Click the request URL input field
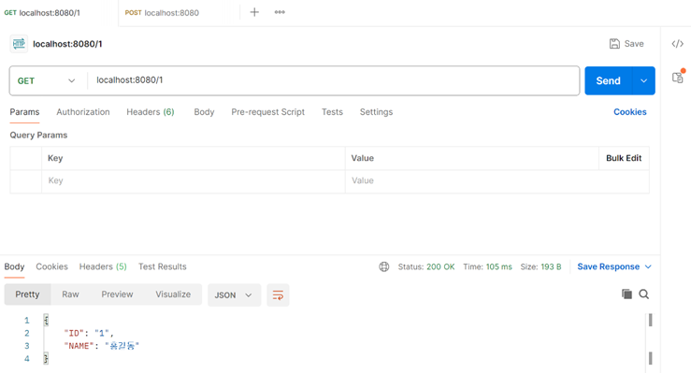Screen dimensions: 691x373 click(x=333, y=80)
